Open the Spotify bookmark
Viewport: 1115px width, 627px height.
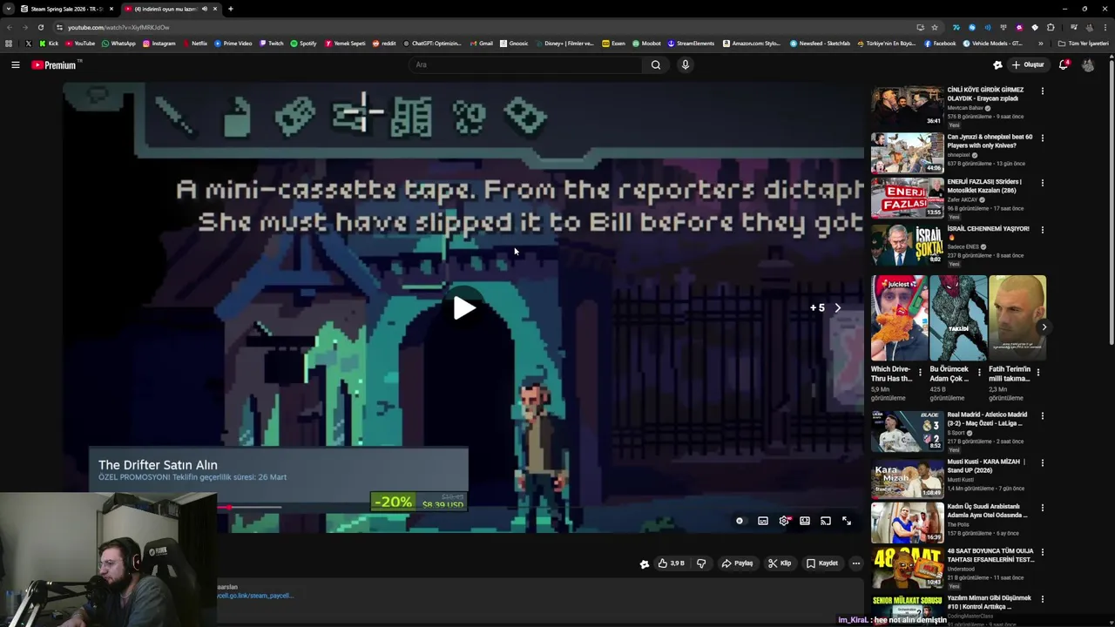pos(303,43)
